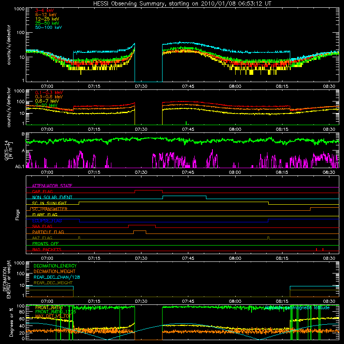Select the blue ECLIPSE_FLAG label
This screenshot has height=344, width=344.
(x=47, y=221)
